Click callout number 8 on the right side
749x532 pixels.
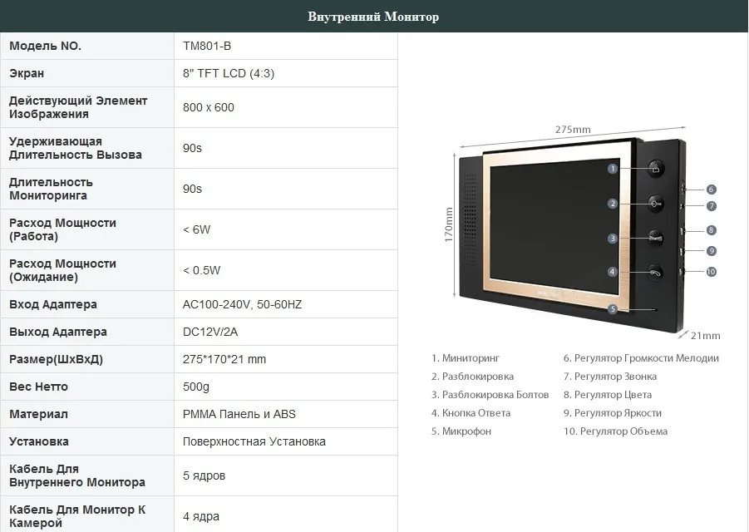pyautogui.click(x=712, y=230)
